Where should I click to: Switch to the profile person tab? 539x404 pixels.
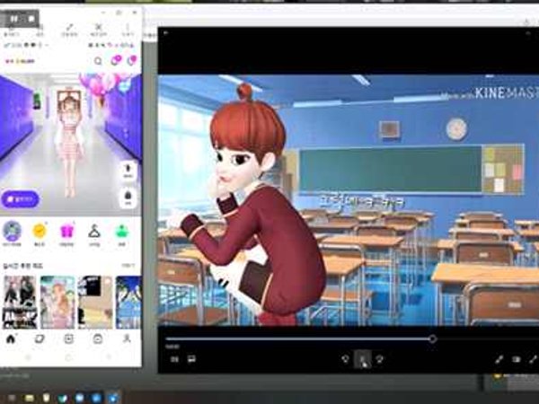127,339
